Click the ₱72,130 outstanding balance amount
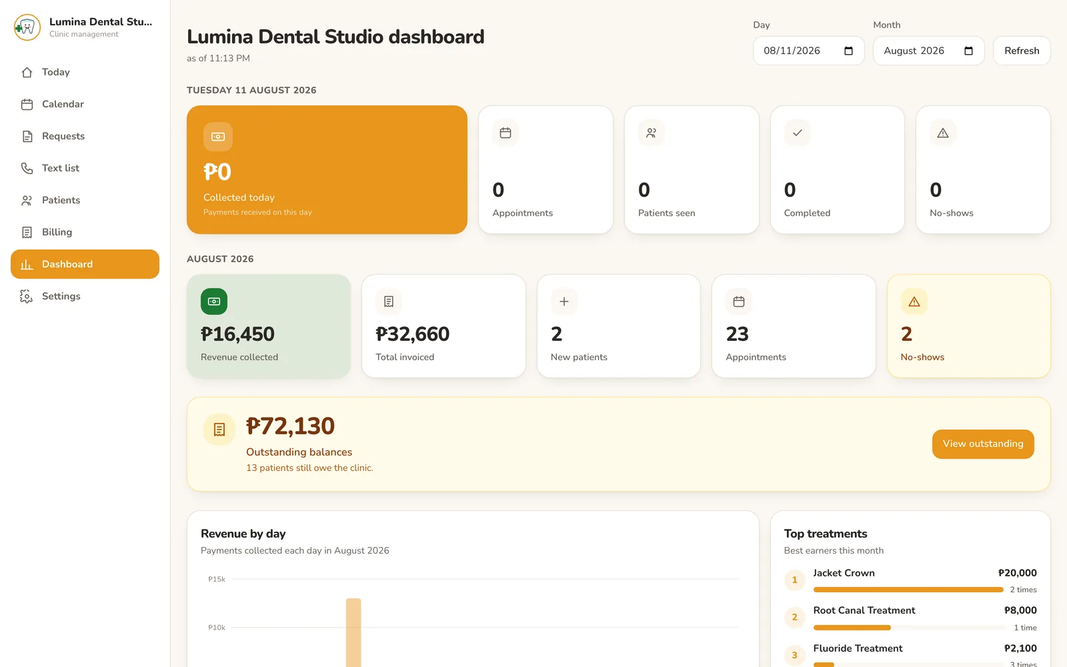The width and height of the screenshot is (1067, 667). pos(290,426)
